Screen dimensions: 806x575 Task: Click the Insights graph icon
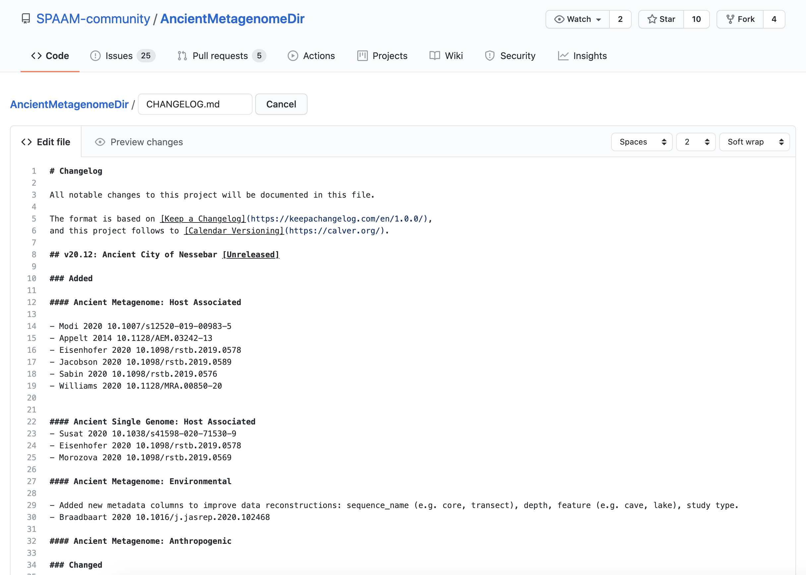563,56
